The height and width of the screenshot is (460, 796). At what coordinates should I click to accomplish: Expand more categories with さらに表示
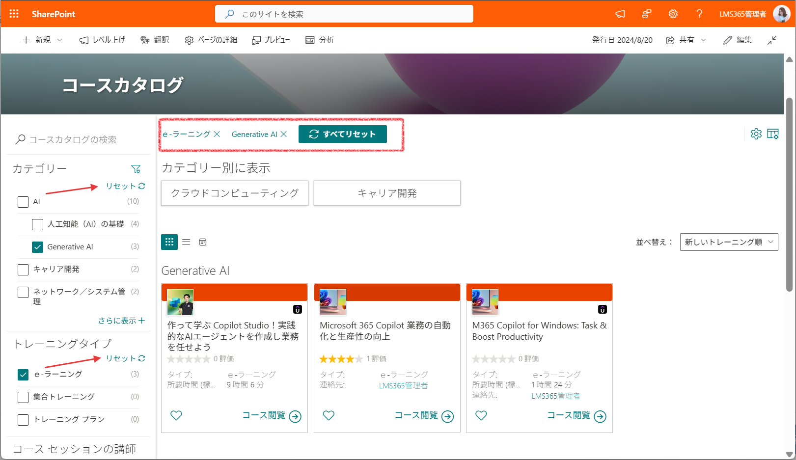121,321
